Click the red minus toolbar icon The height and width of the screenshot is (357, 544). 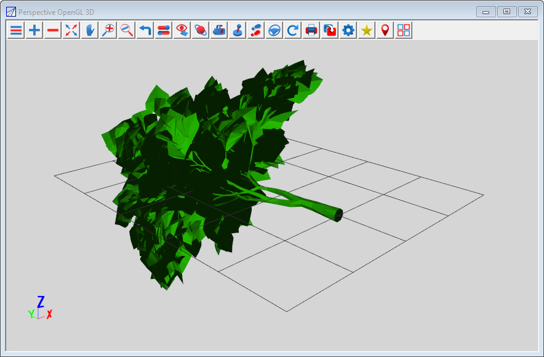click(x=53, y=30)
